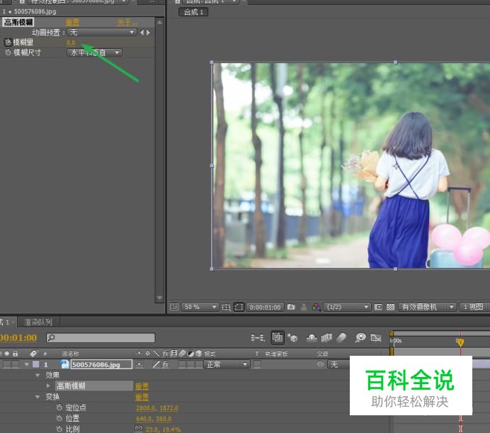The width and height of the screenshot is (490, 433).
Task: Click the parent pick whip icon
Action: click(320, 364)
